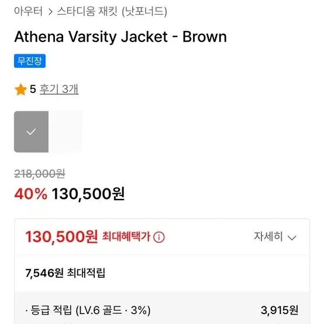Image resolution: width=324 pixels, height=324 pixels.
Task: Click the orange star rating icon
Action: tap(20, 89)
